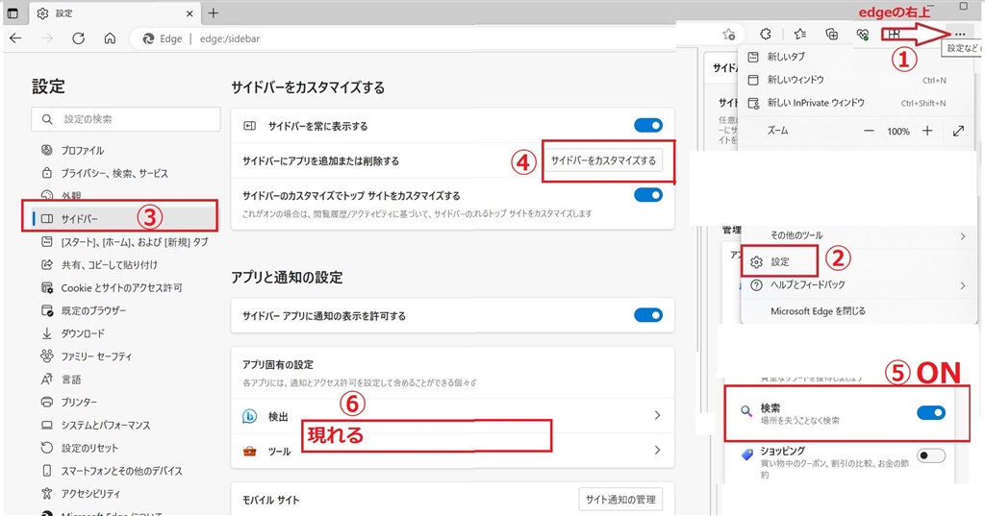Image resolution: width=985 pixels, height=516 pixels.
Task: Close the 設定 tab
Action: pos(189,13)
